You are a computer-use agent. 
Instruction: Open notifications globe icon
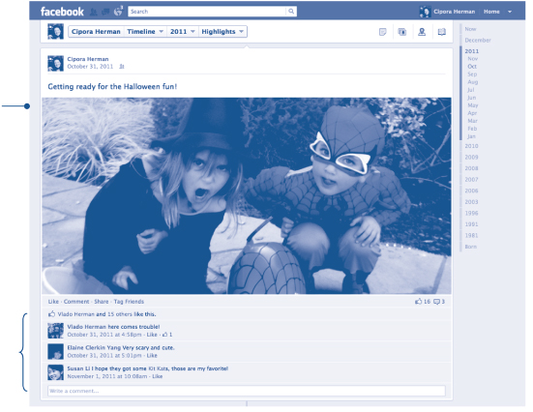pyautogui.click(x=118, y=12)
